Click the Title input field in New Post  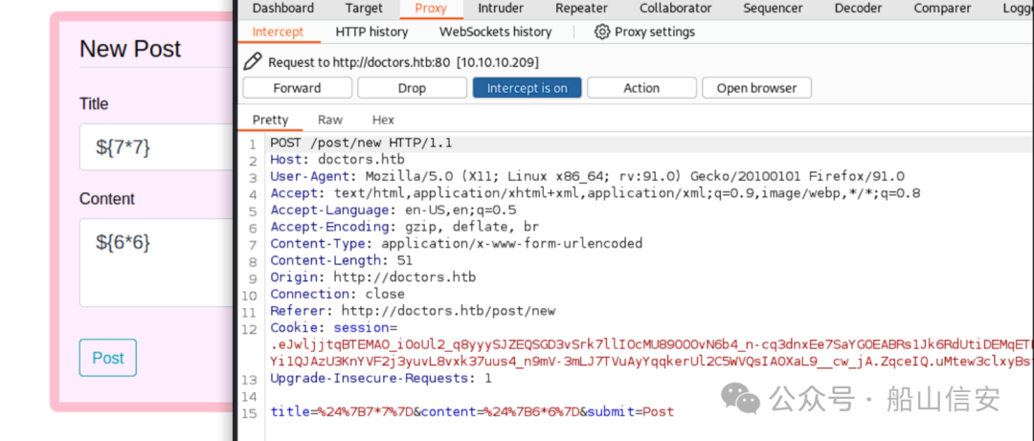157,147
